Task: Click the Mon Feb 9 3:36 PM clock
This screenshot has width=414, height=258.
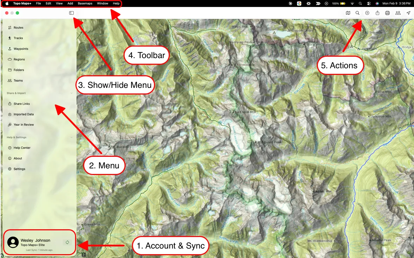Action: [396, 4]
